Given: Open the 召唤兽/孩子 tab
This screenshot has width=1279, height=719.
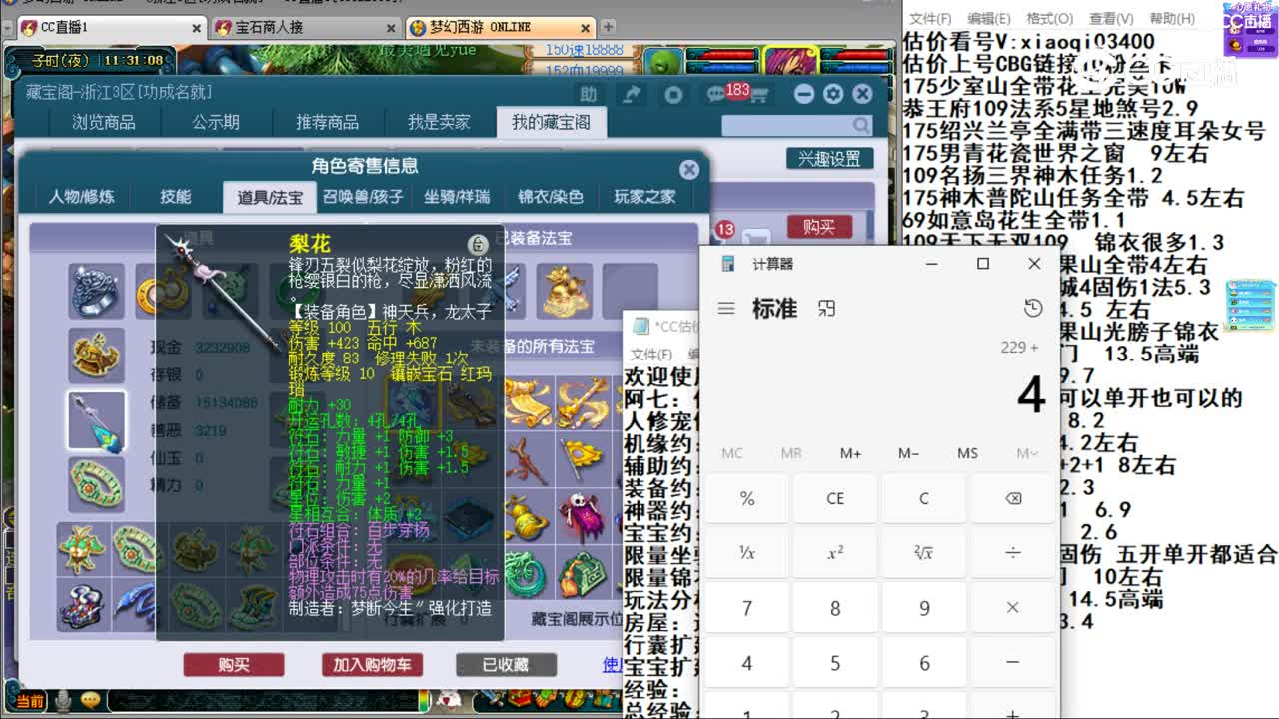Looking at the screenshot, I should [x=363, y=197].
